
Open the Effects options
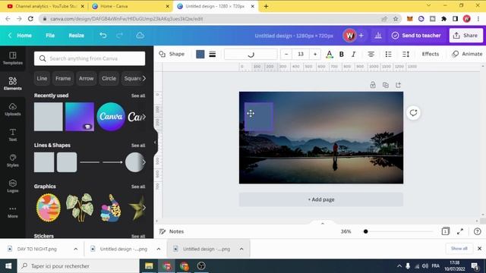pos(431,54)
